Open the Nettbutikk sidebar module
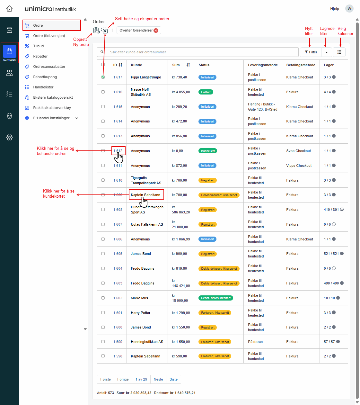The width and height of the screenshot is (360, 405). (10, 52)
